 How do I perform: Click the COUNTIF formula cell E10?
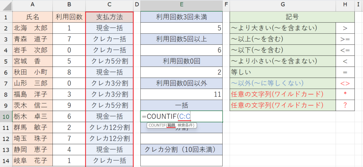181,117
